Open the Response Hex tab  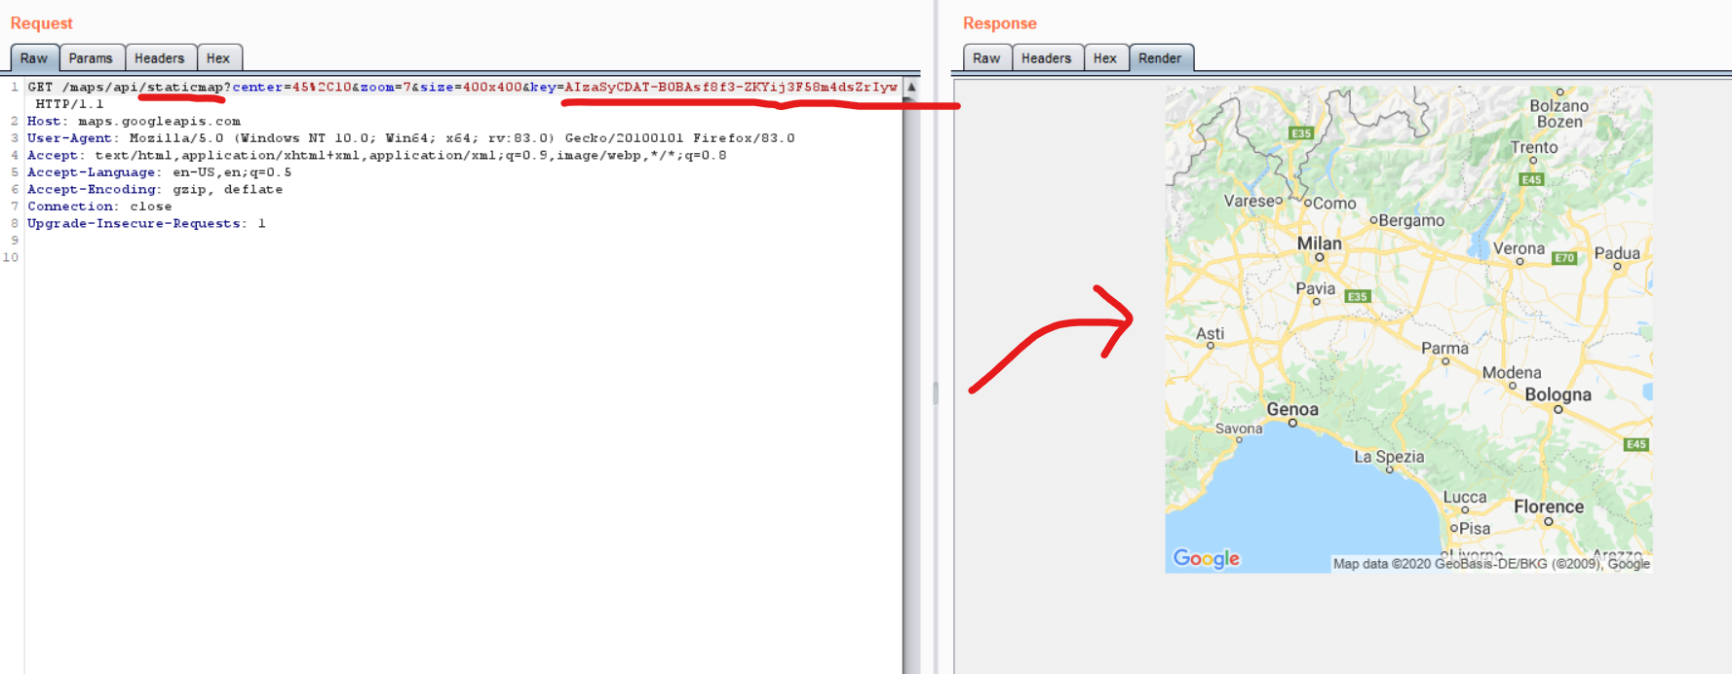point(1104,58)
